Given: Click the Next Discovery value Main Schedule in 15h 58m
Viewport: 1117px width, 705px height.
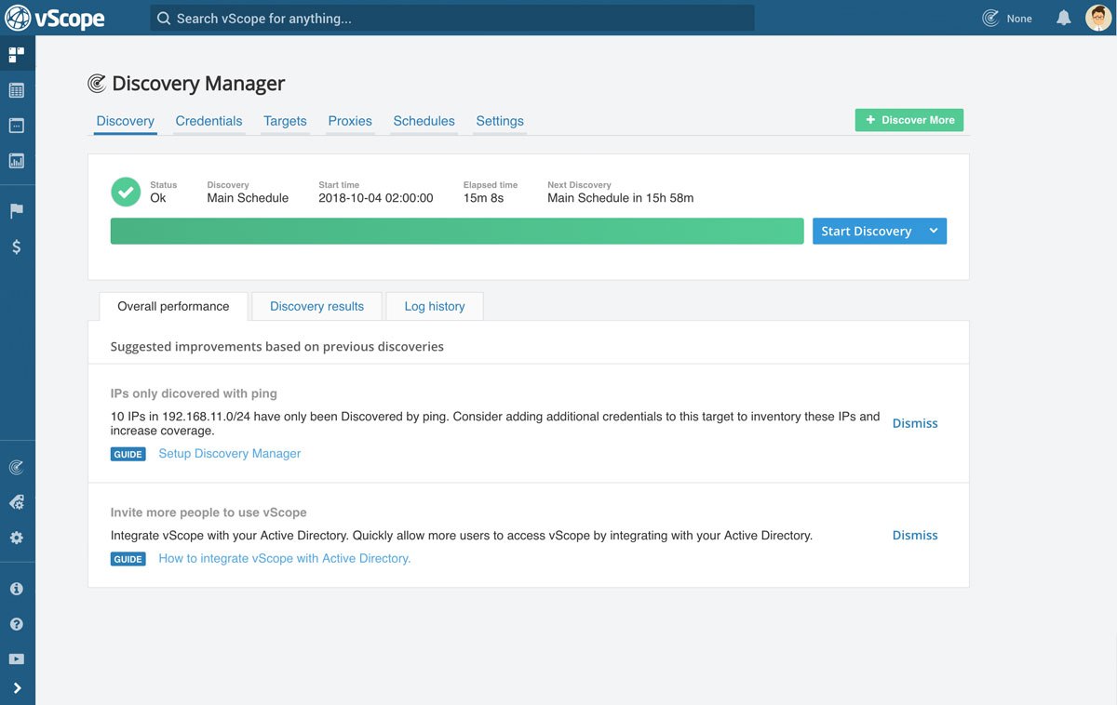Looking at the screenshot, I should pyautogui.click(x=621, y=198).
